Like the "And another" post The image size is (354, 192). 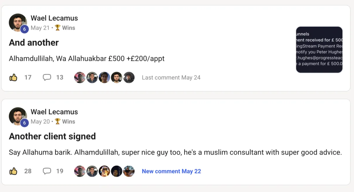pos(13,78)
